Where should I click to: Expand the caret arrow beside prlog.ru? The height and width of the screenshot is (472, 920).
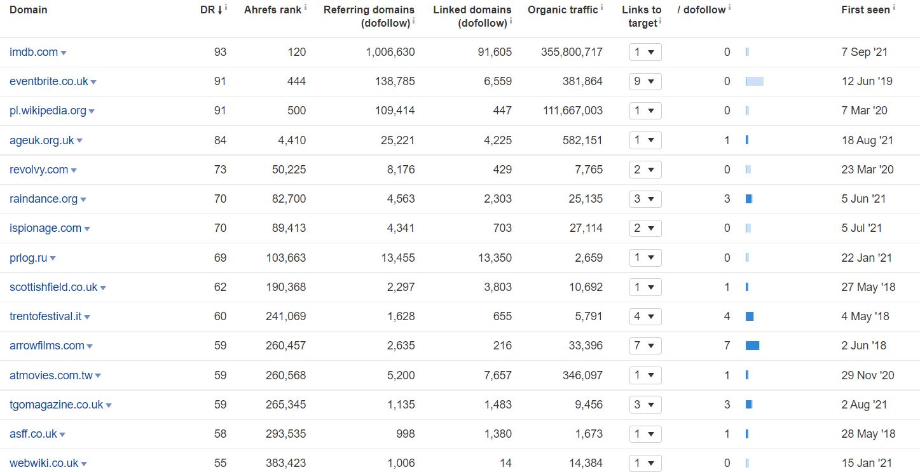click(53, 259)
